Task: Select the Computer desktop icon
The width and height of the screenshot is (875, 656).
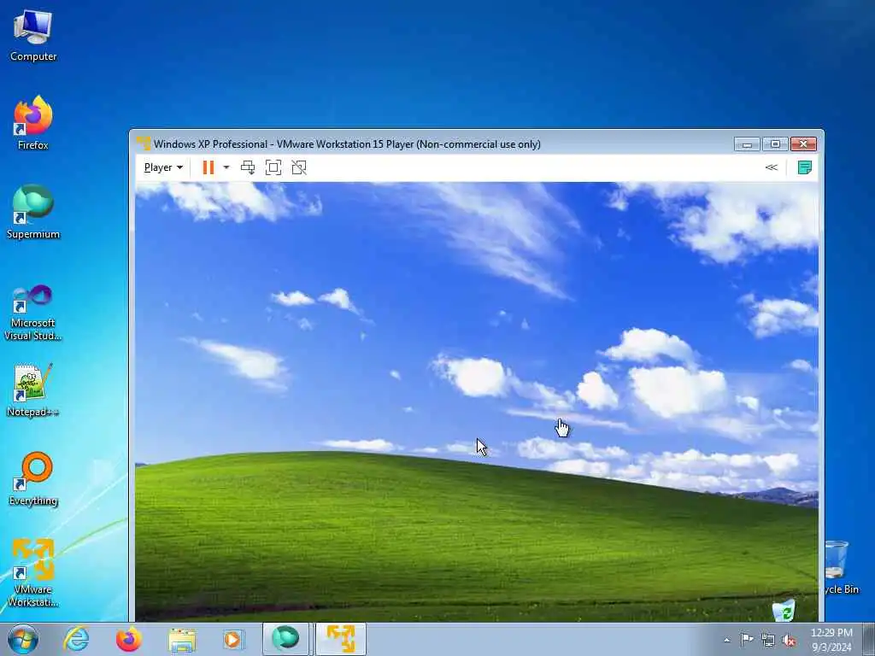Action: [x=33, y=35]
